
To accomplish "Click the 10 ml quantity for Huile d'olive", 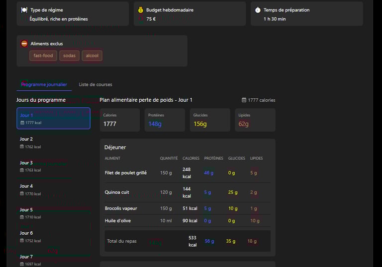I will click(166, 221).
